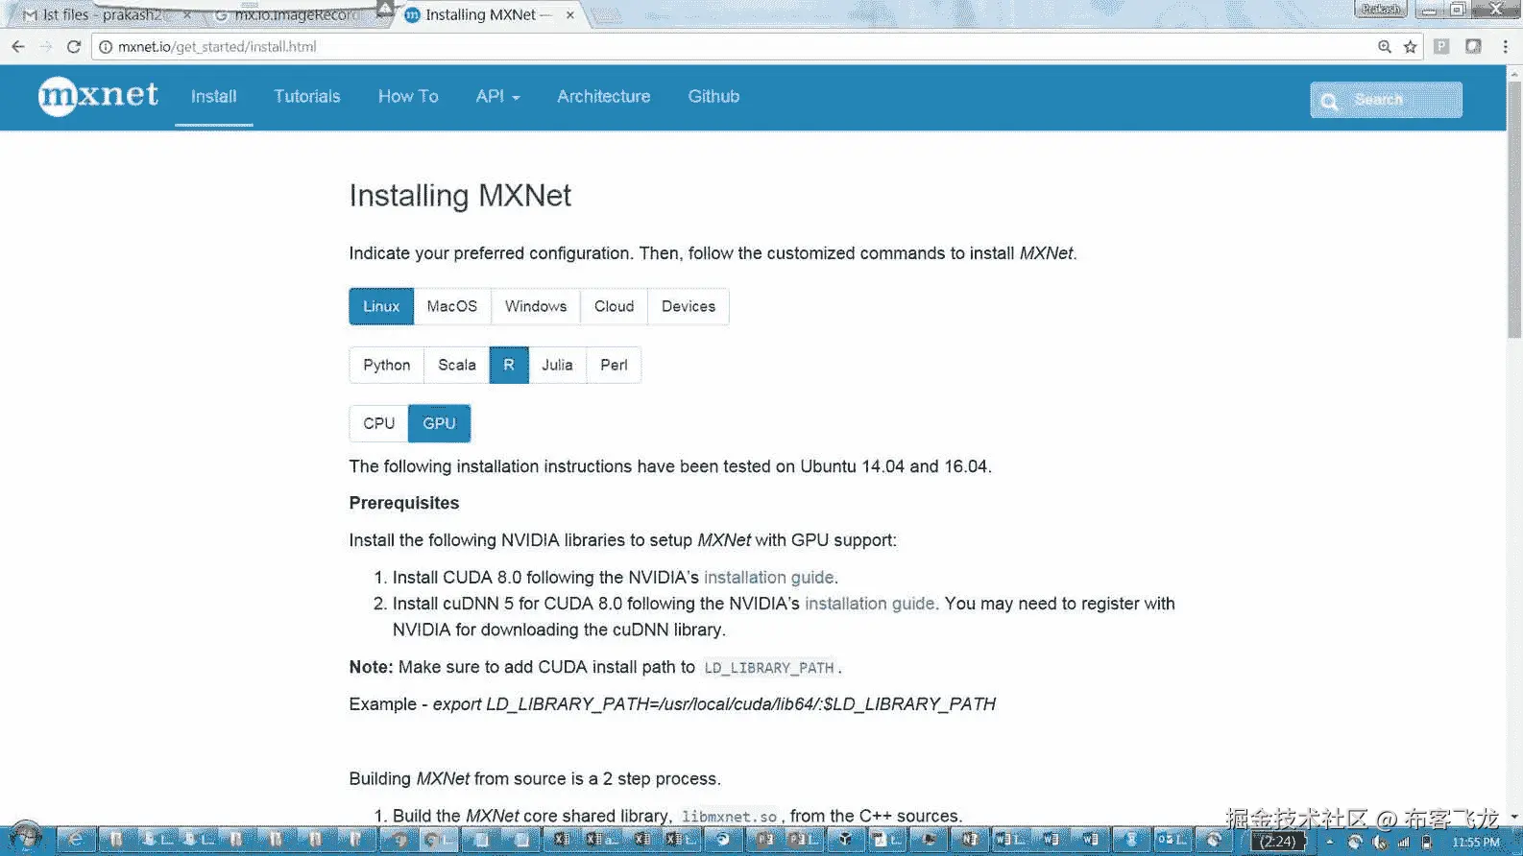Select the Devices platform option
Image resolution: width=1523 pixels, height=856 pixels.
[x=689, y=306]
